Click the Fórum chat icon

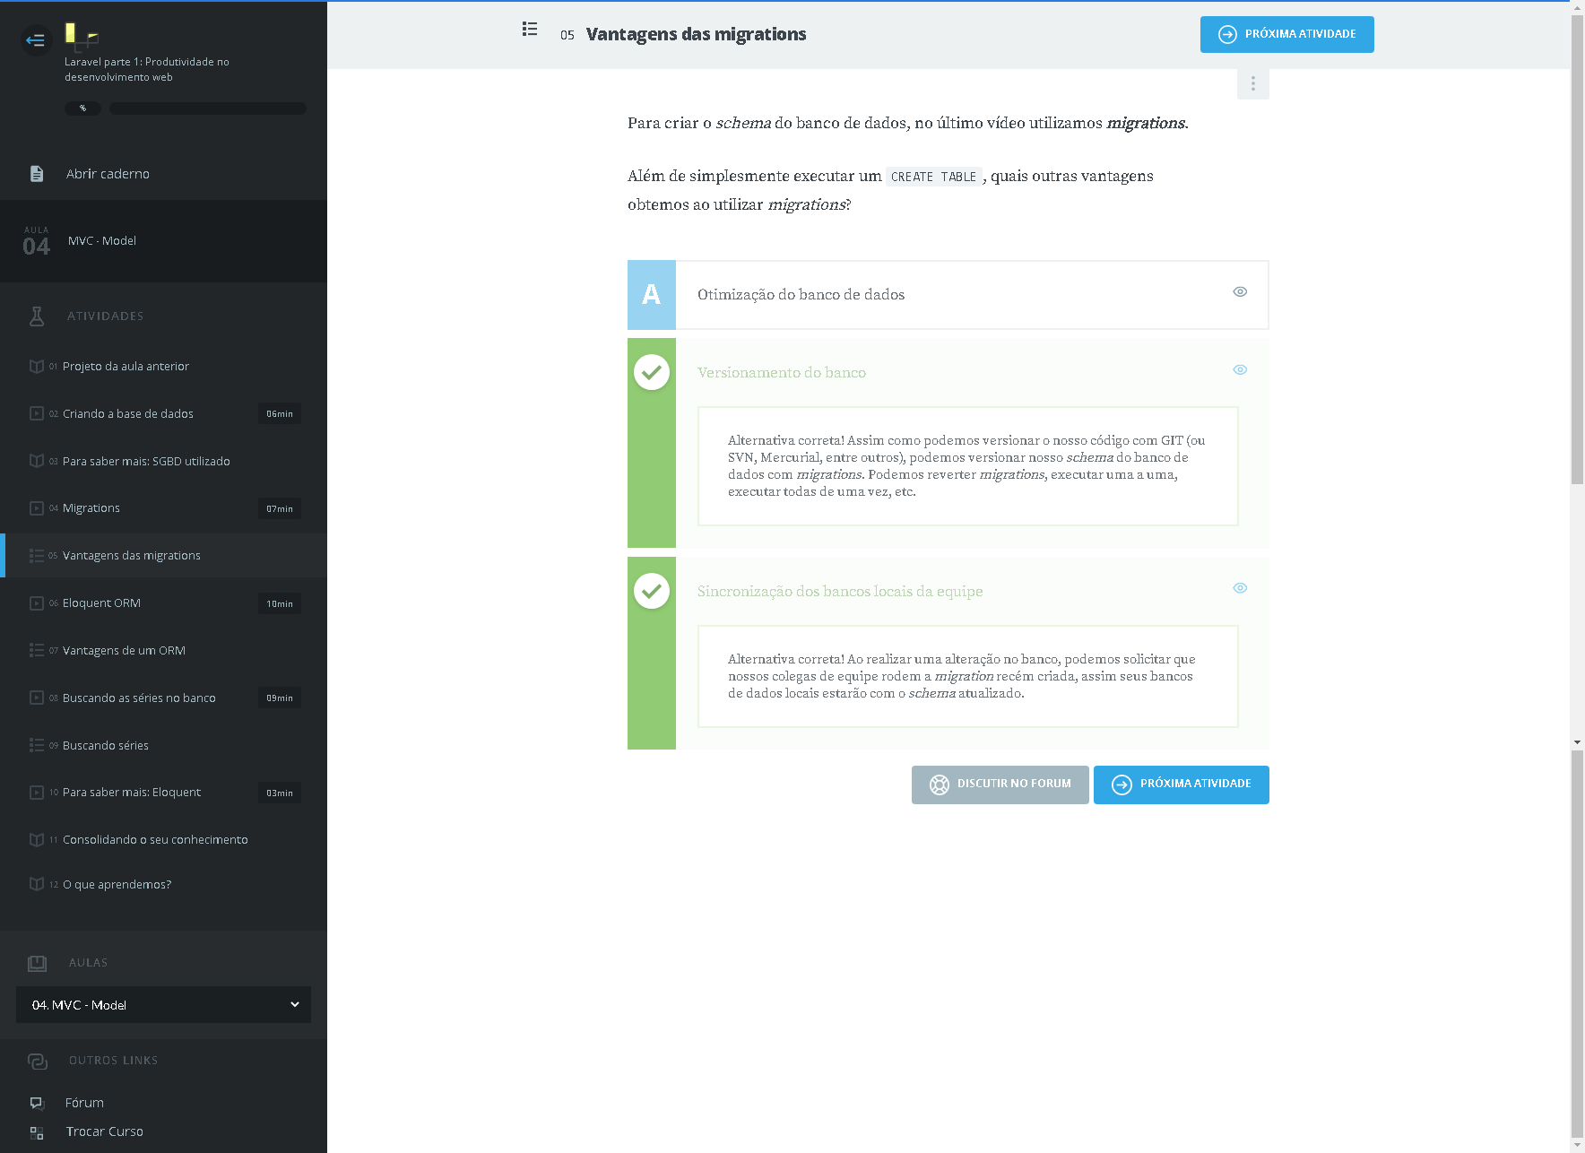pyautogui.click(x=37, y=1103)
